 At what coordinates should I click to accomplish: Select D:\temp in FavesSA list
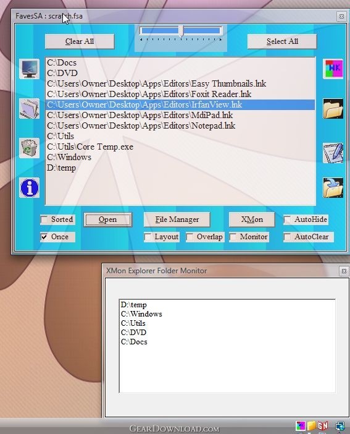[x=180, y=168]
